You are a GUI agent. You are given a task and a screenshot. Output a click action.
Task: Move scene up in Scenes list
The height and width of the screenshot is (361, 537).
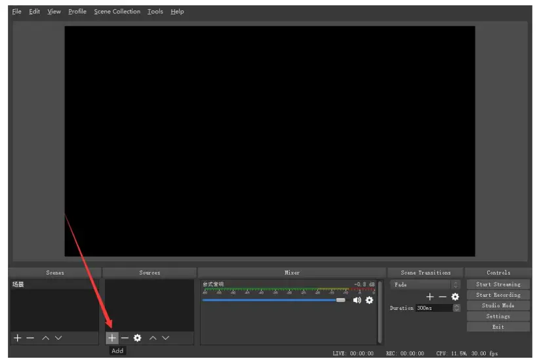(45, 338)
